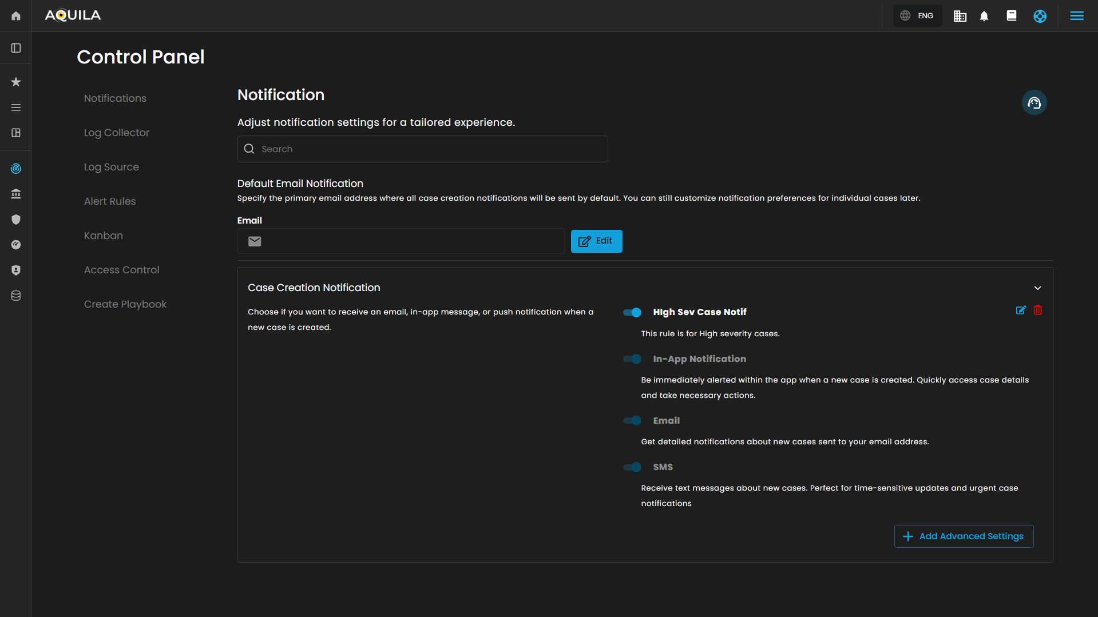Turn off the SMS notification toggle

point(632,467)
